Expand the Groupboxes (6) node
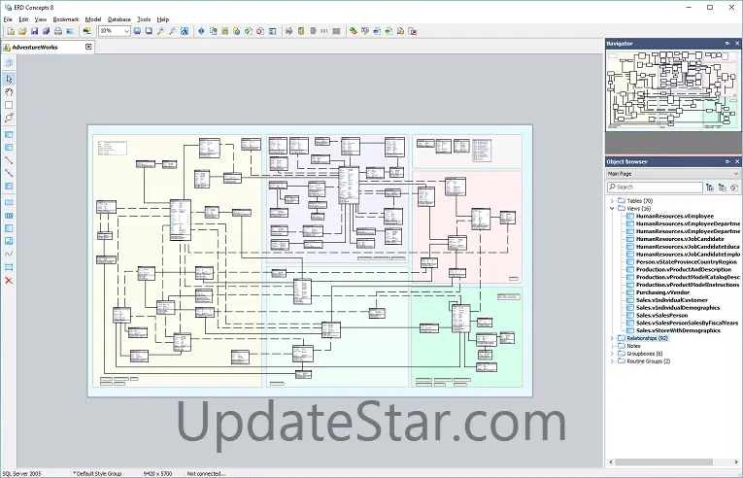This screenshot has height=478, width=743. coord(612,354)
